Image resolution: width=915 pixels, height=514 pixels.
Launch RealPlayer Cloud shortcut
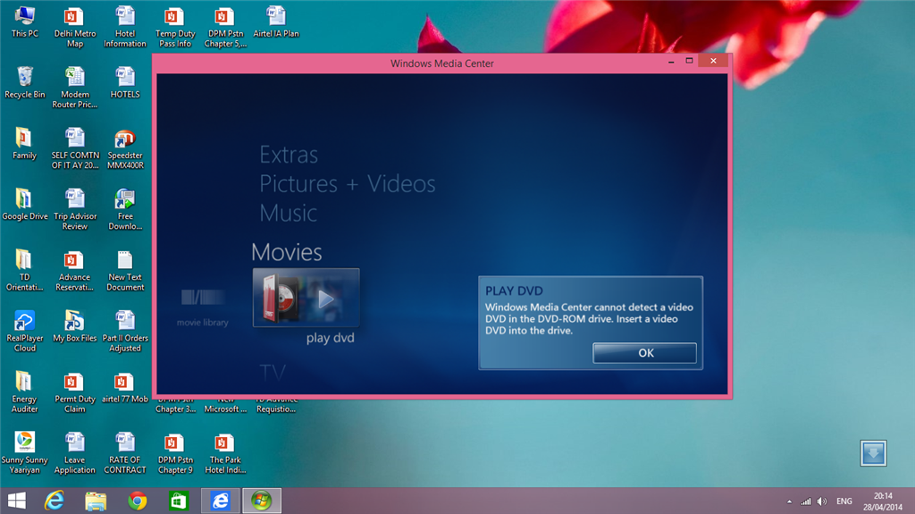click(24, 331)
